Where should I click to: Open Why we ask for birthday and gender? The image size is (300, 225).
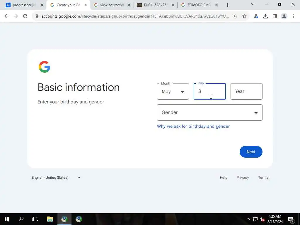coord(193,126)
